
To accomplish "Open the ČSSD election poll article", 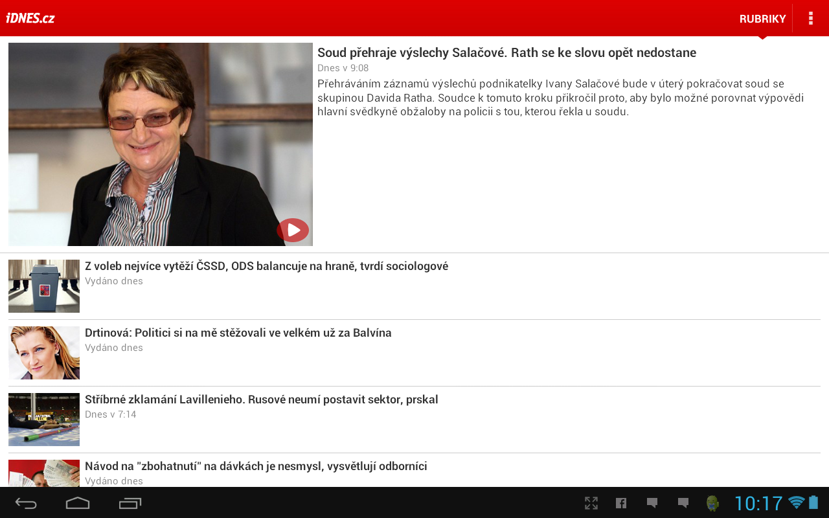I will [x=266, y=265].
